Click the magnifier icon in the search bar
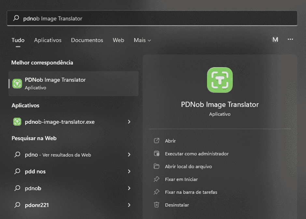The image size is (306, 219). [x=16, y=18]
